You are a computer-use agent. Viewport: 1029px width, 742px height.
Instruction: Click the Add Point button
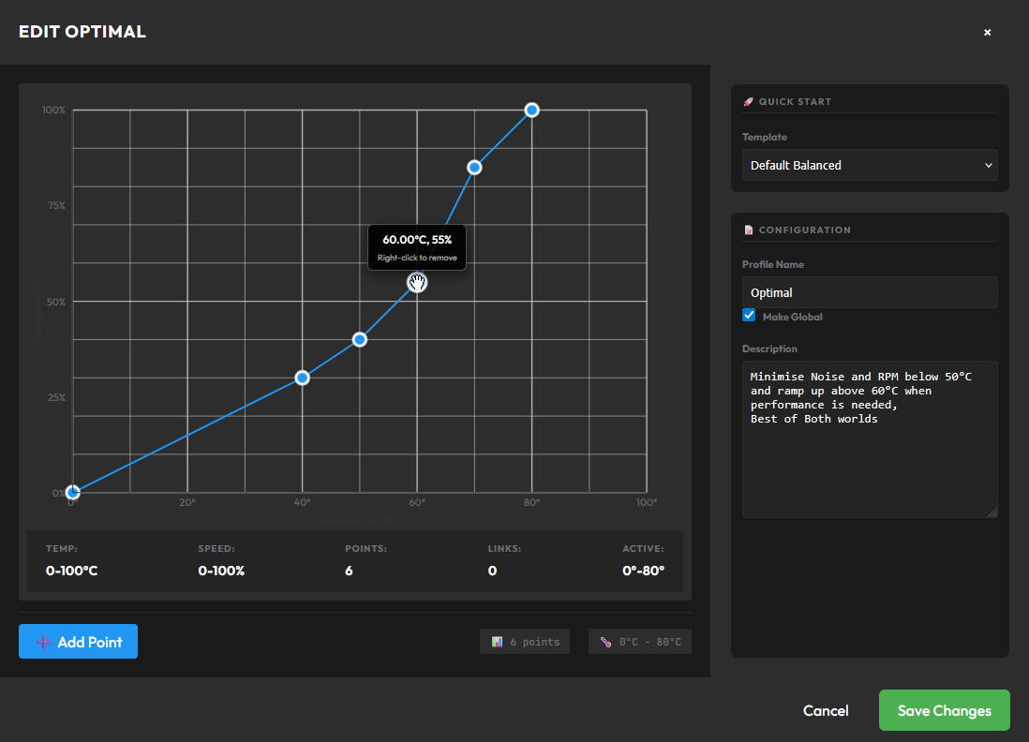click(78, 642)
